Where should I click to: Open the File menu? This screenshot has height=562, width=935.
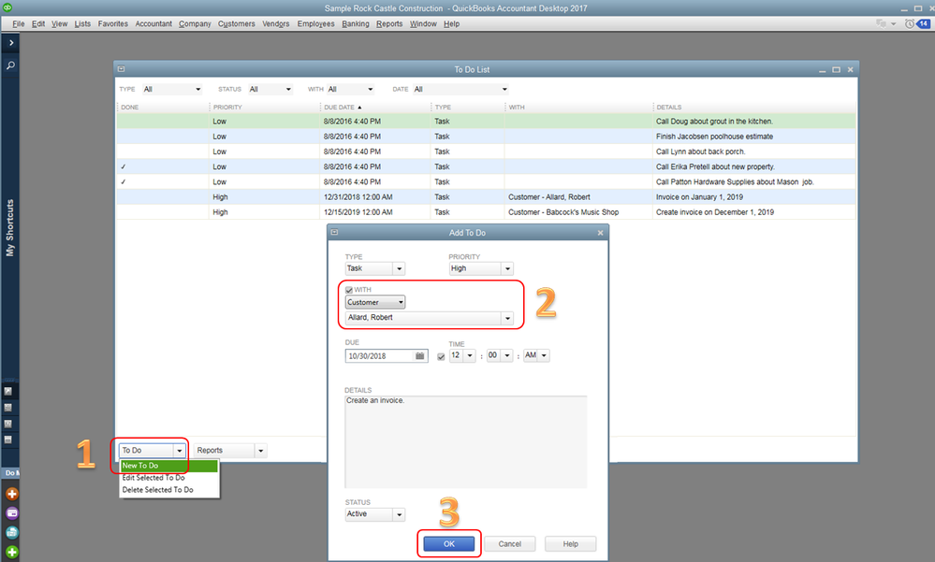click(x=19, y=23)
